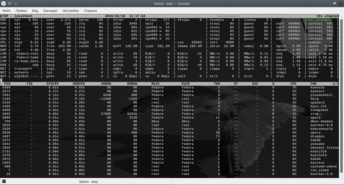Image resolution: width=344 pixels, height=185 pixels.
Task: Click the SYSCPU column header
Action: point(52,84)
